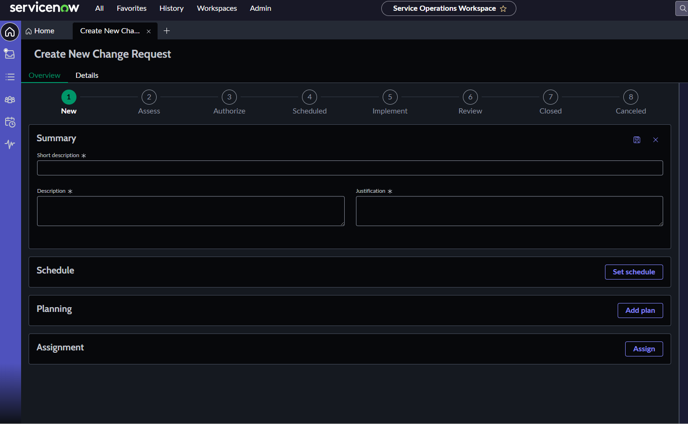Screen dimensions: 688x424
Task: Click the Assign button
Action: click(x=643, y=349)
